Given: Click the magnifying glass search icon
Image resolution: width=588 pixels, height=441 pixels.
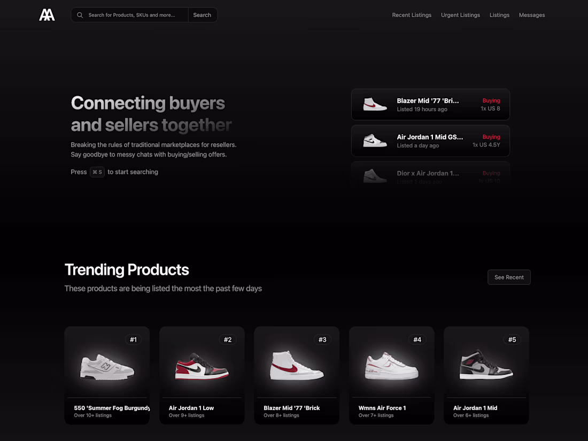Looking at the screenshot, I should (80, 15).
